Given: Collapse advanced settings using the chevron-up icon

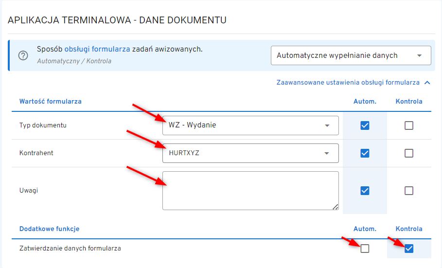Looking at the screenshot, I should 427,83.
